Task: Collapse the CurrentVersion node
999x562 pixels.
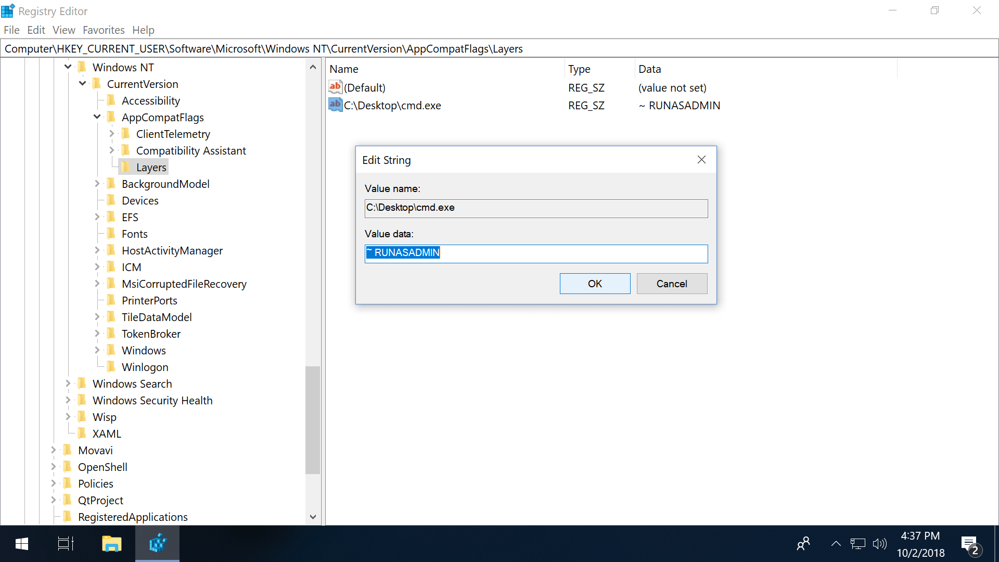Action: (x=83, y=84)
